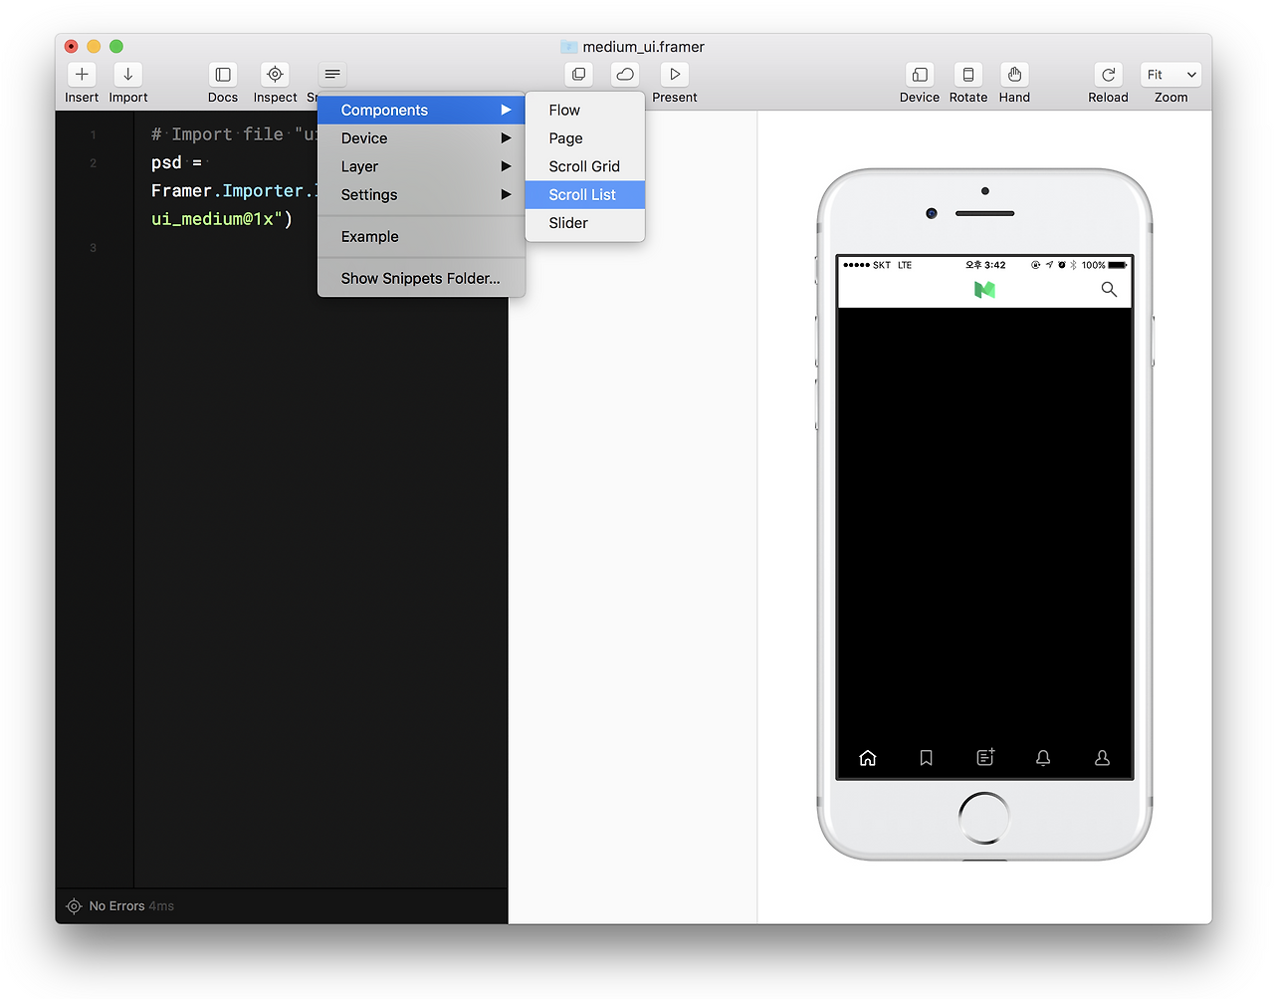The width and height of the screenshot is (1274, 999).
Task: Open the Components submenu
Action: [421, 111]
